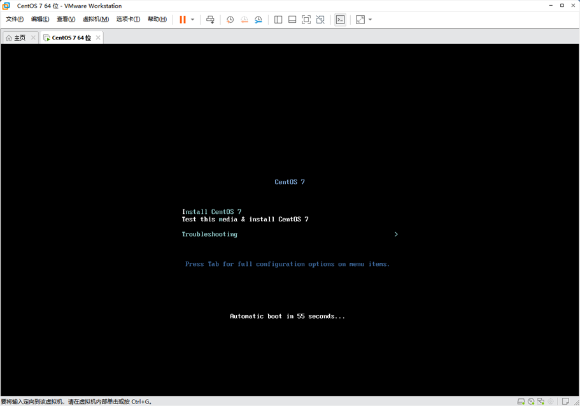This screenshot has width=580, height=406.
Task: Select Test this media & install CentOS 7
Action: (245, 220)
